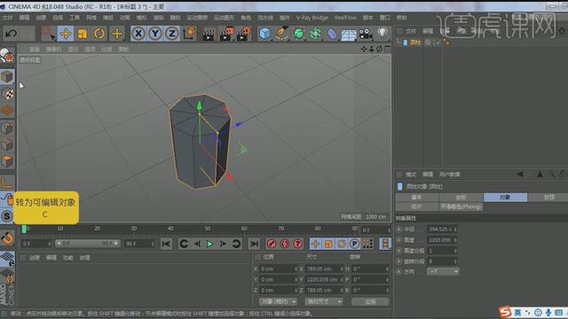568x319 pixels.
Task: Activate the Move tool
Action: pos(66,34)
